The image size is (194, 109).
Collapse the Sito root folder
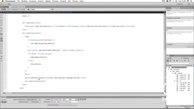point(167,68)
